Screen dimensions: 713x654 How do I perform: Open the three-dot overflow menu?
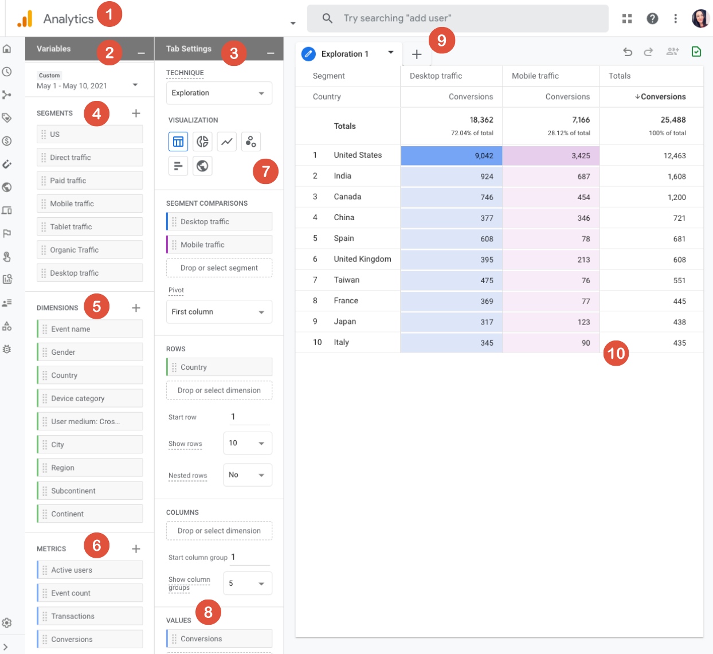pos(676,18)
